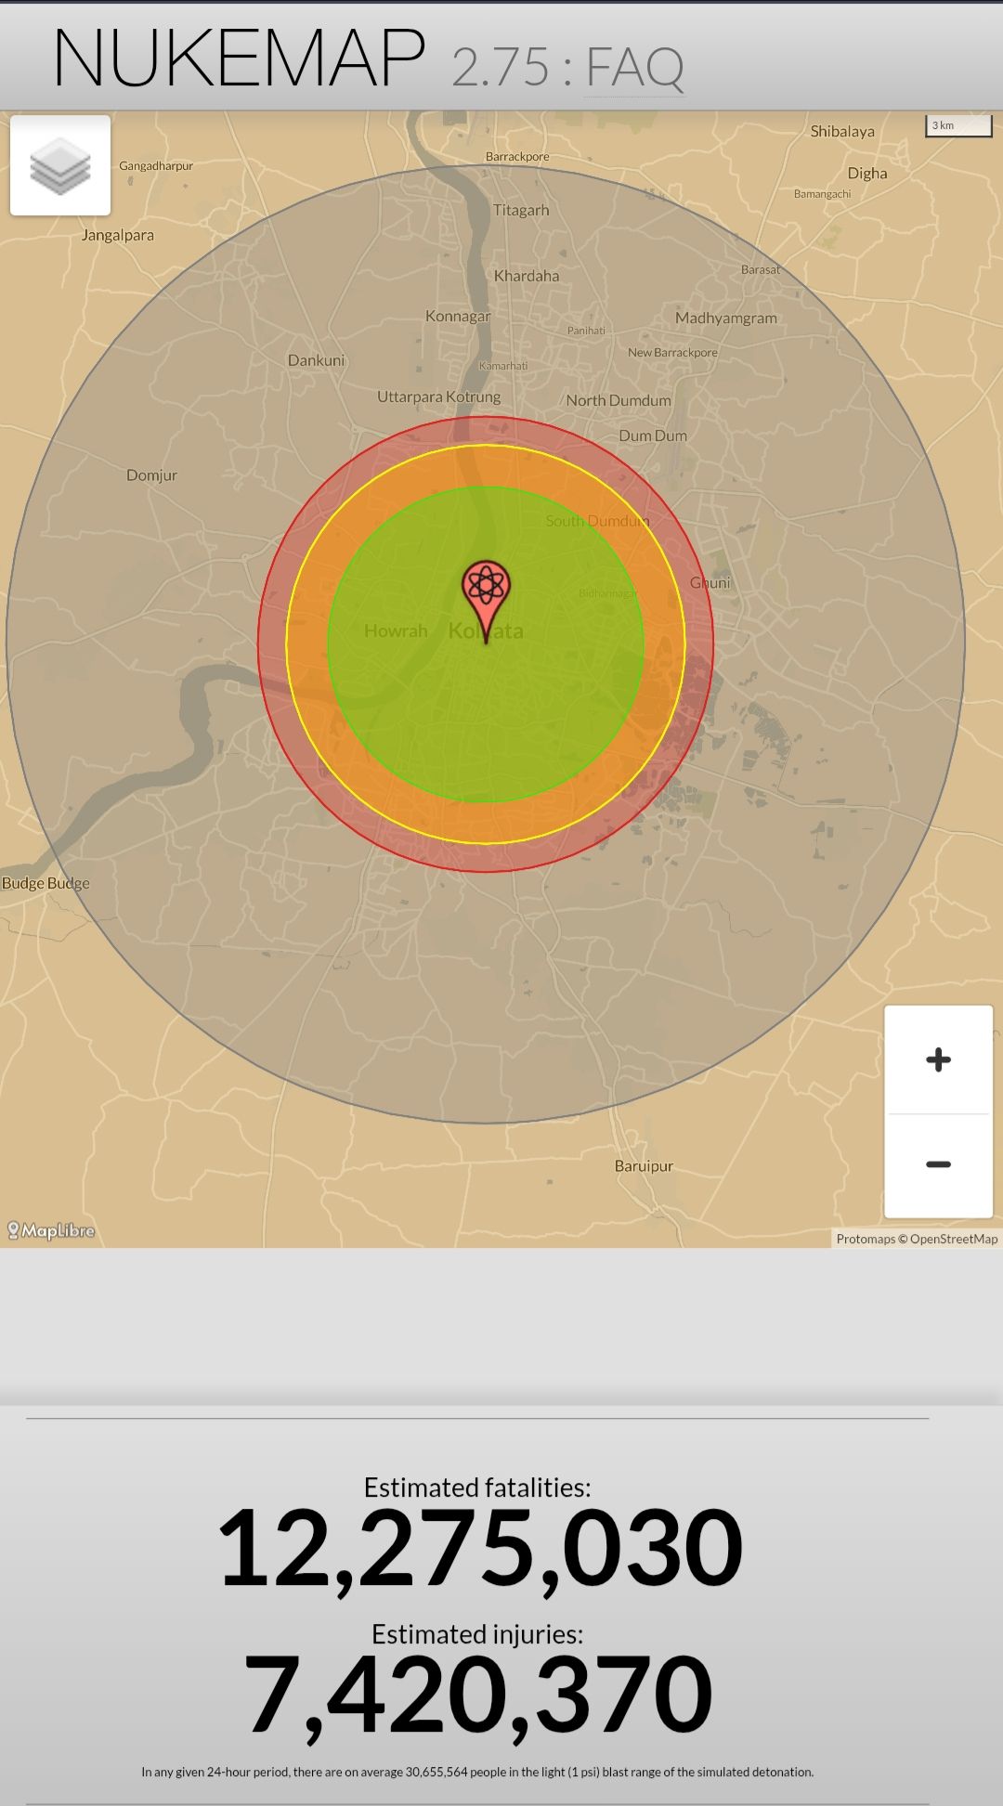Click the estimated fatalities number

tap(479, 1548)
